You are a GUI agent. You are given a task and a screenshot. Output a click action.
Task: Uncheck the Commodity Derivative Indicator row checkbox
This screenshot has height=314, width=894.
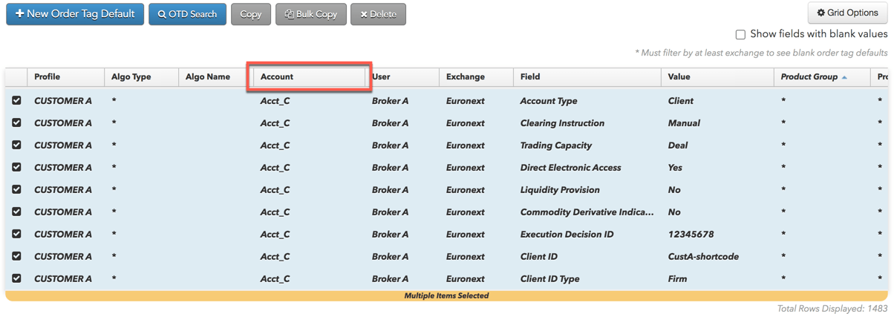point(16,212)
